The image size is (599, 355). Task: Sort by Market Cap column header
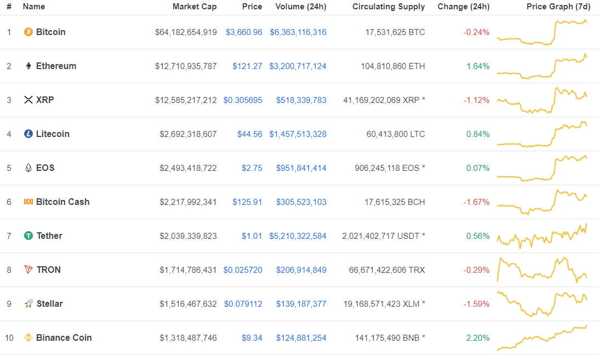(x=195, y=7)
